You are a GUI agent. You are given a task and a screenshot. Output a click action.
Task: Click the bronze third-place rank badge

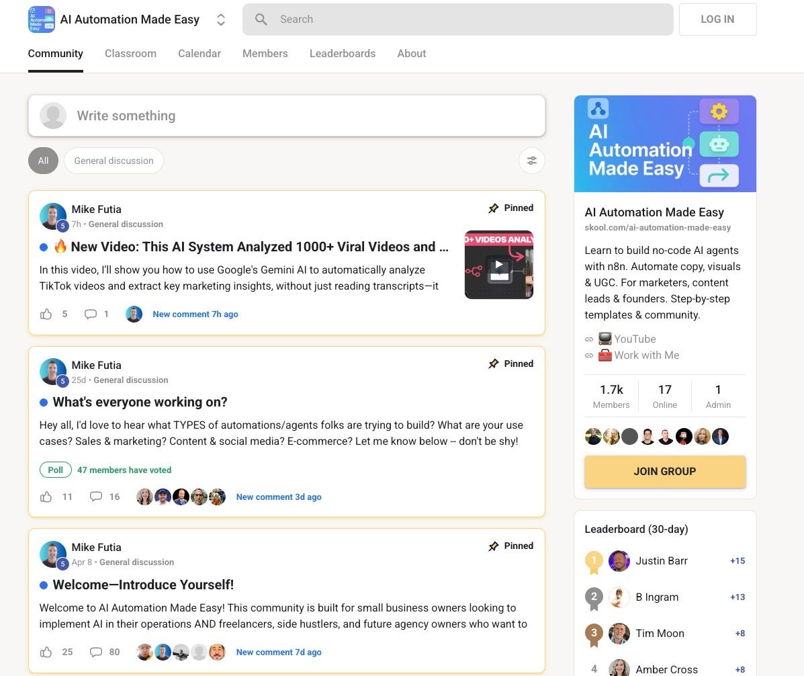(594, 634)
